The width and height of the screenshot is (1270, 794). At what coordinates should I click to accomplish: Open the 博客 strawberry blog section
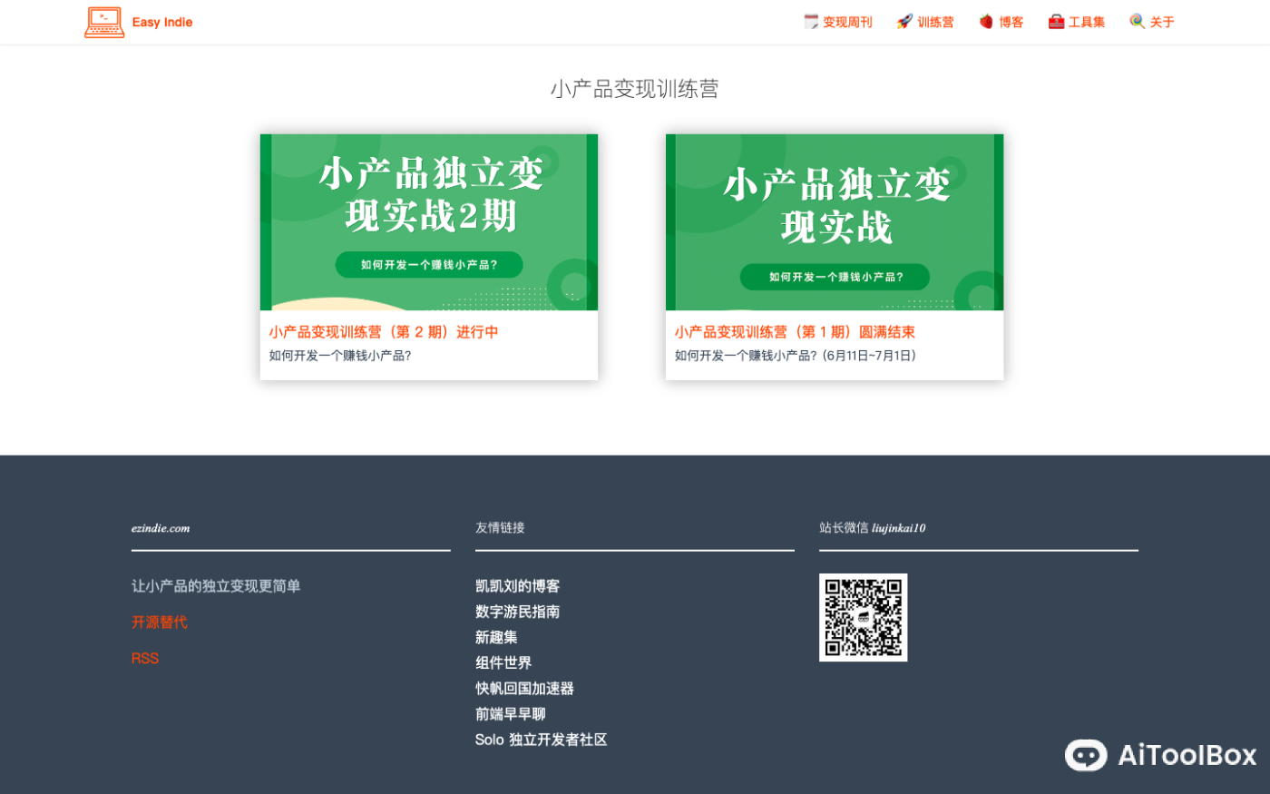1001,21
